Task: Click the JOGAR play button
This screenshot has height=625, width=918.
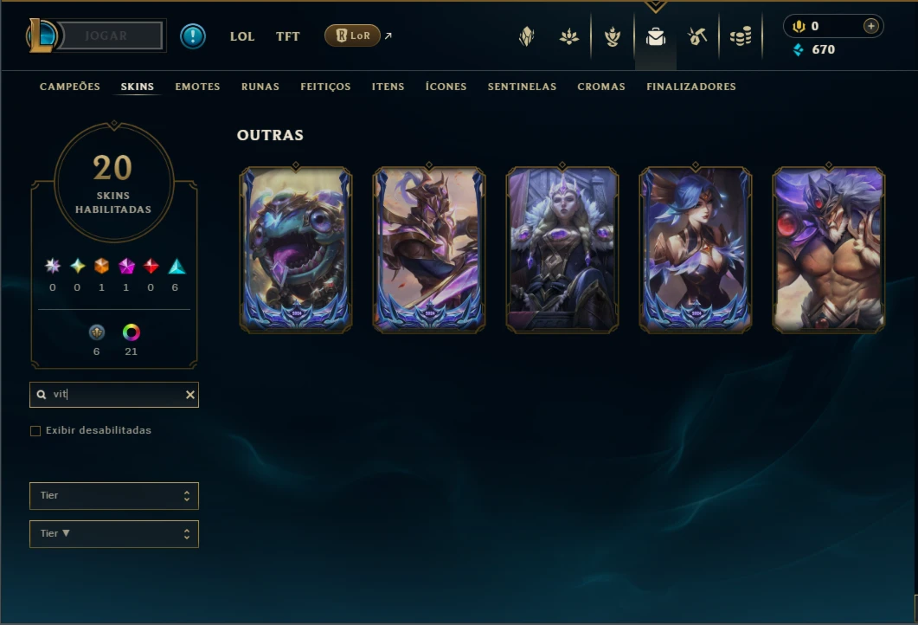Action: (x=112, y=35)
